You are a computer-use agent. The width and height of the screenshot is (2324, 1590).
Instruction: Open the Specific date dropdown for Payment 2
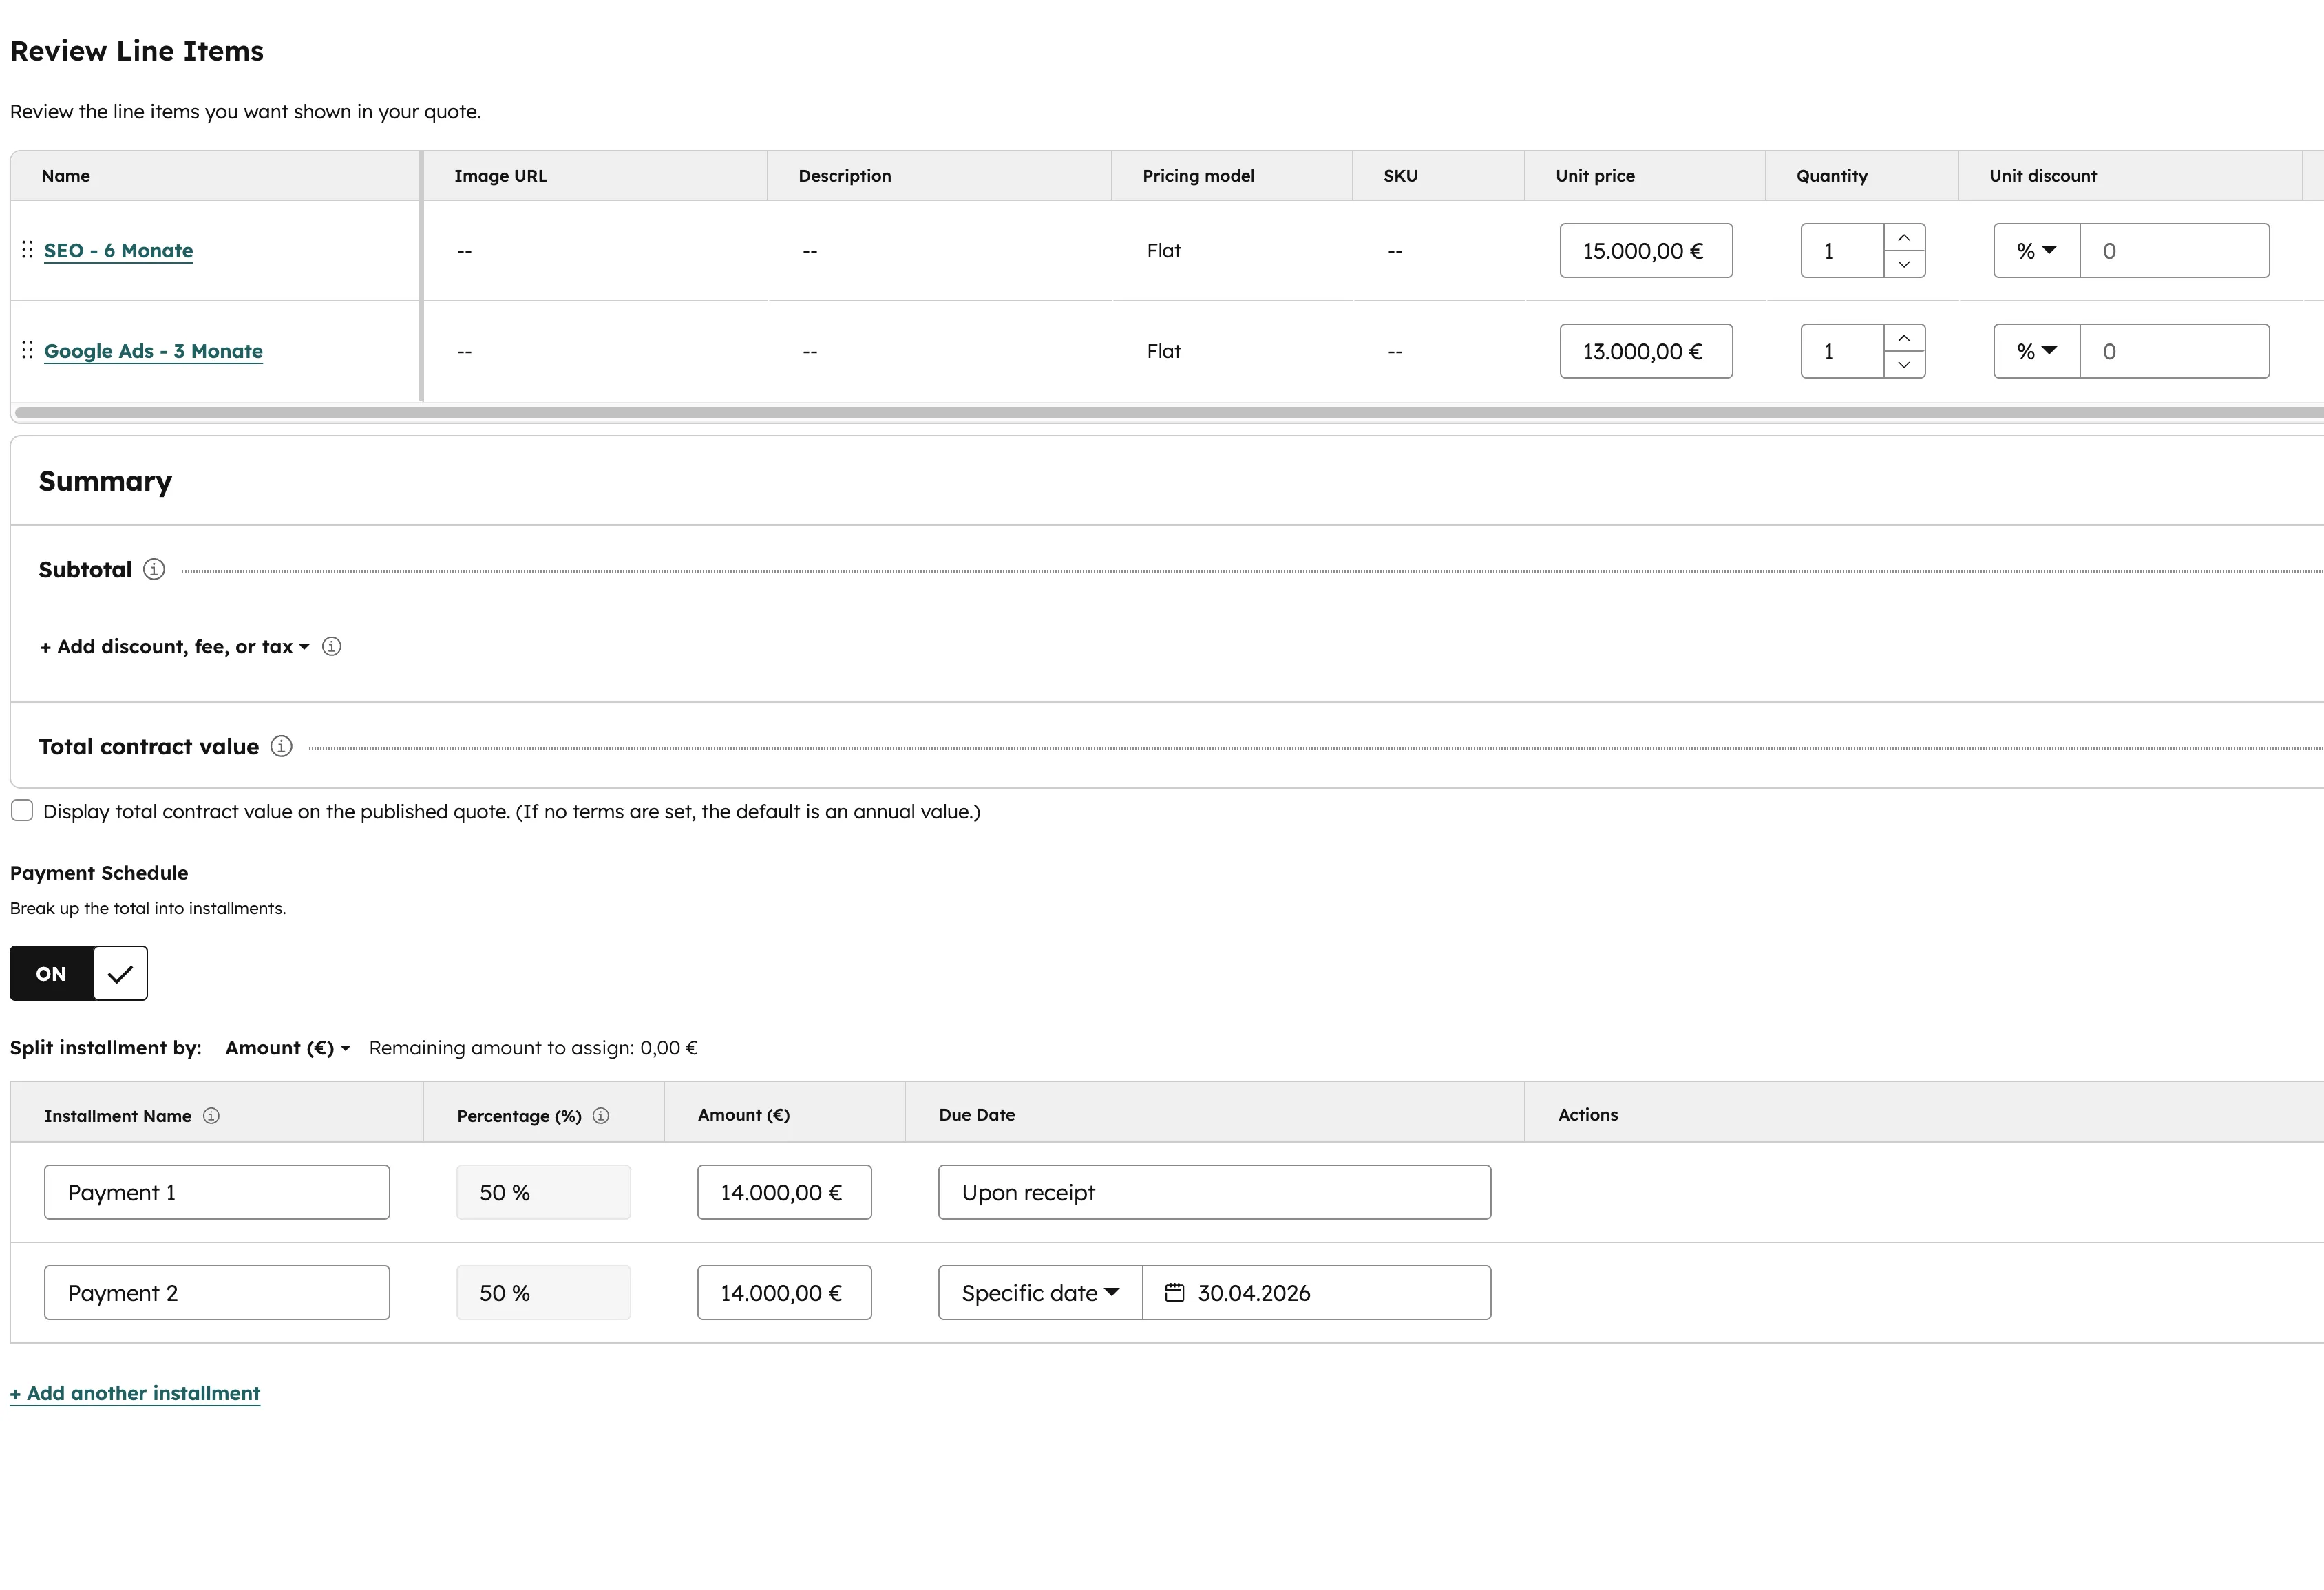pyautogui.click(x=1038, y=1292)
